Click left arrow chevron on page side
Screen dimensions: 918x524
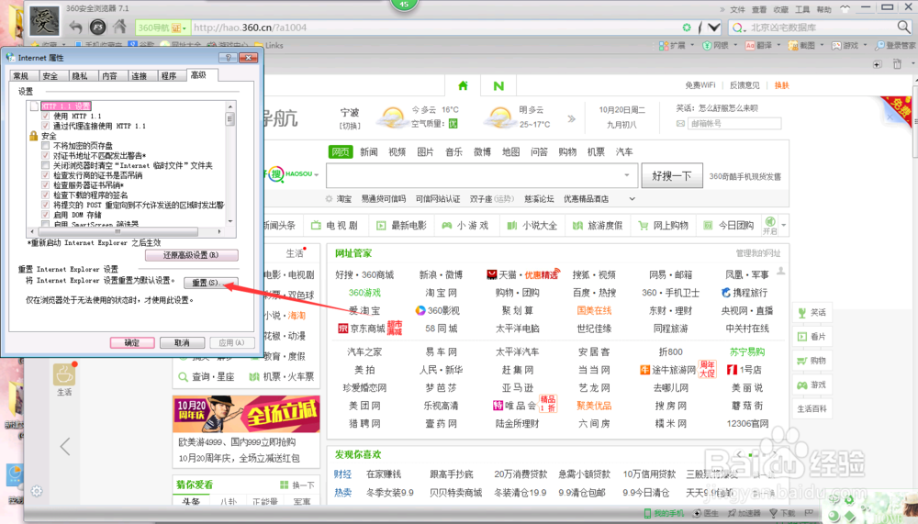(x=65, y=447)
